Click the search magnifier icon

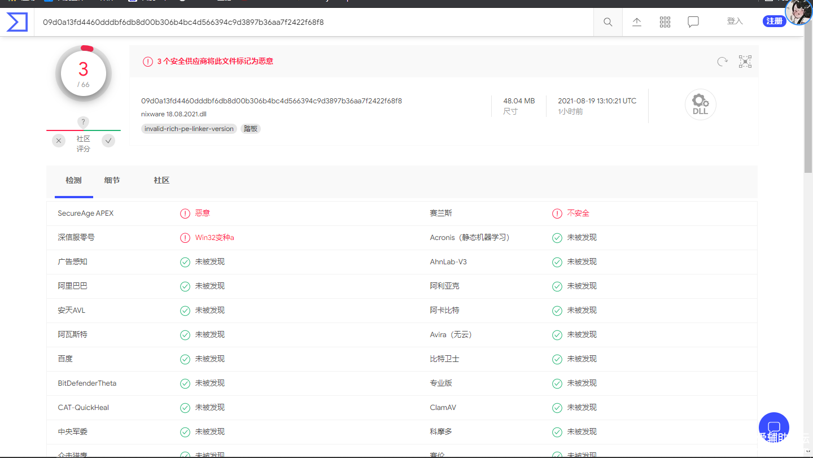pyautogui.click(x=608, y=22)
